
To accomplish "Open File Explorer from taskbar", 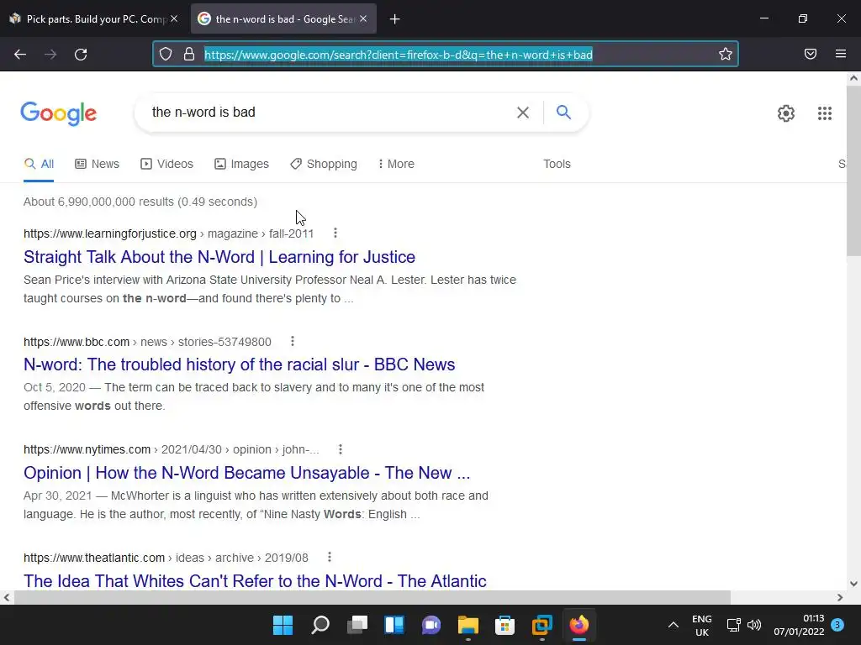I will pyautogui.click(x=467, y=625).
